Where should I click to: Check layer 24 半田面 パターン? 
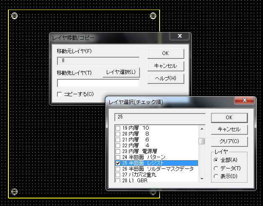point(118,157)
